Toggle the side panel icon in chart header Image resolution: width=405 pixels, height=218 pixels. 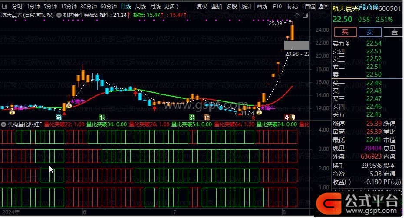tap(305, 16)
